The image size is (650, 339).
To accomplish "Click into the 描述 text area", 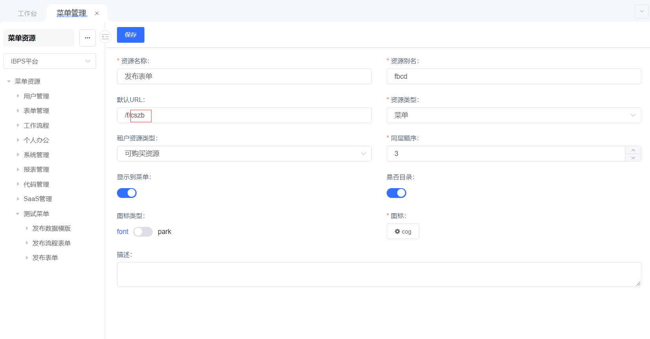I will tap(379, 274).
